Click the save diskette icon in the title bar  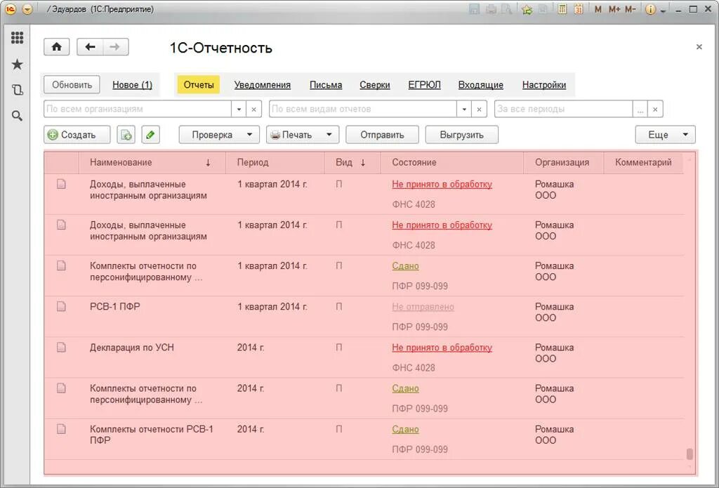click(475, 9)
